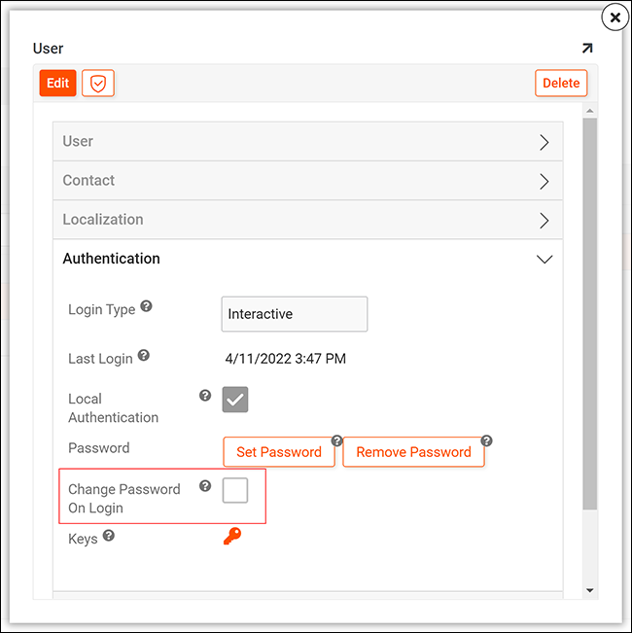
Task: Click the help icon beside Last Login
Action: pos(143,356)
